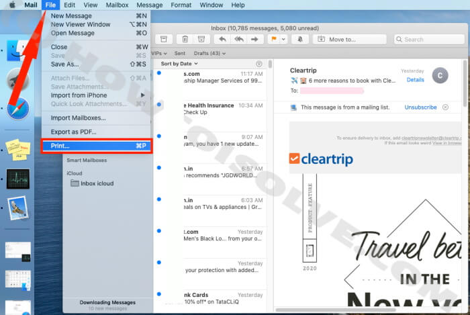The image size is (470, 315).
Task: Click the Unsubscribe link
Action: point(420,107)
